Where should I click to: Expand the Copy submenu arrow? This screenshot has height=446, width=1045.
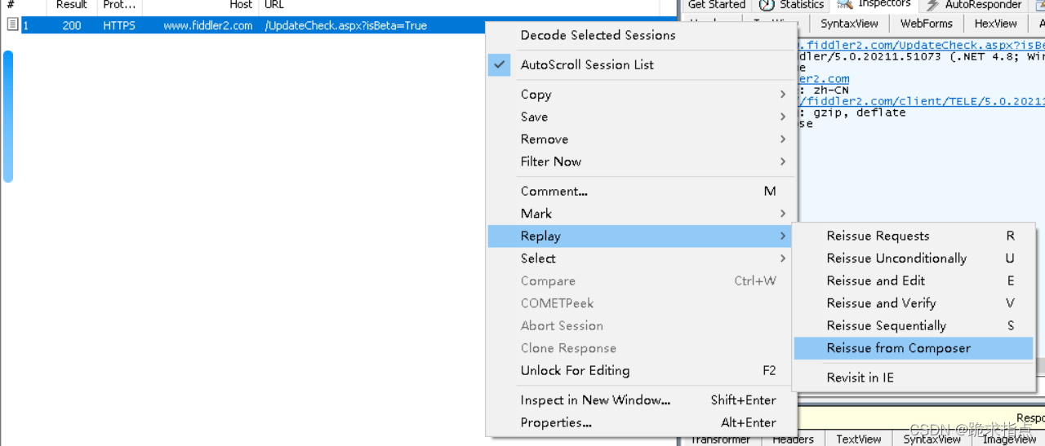782,95
